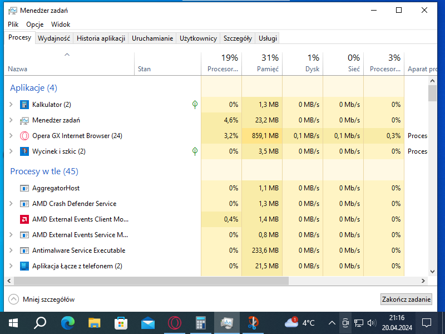This screenshot has height=334, width=445.
Task: Open the Mail app in taskbar
Action: tap(148, 323)
